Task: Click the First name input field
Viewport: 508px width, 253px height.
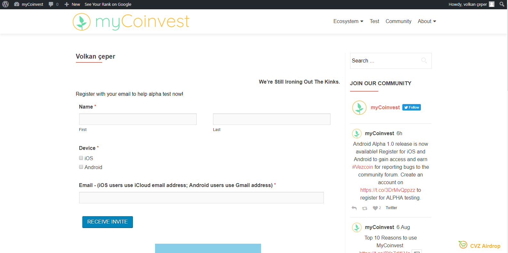Action: pyautogui.click(x=138, y=119)
